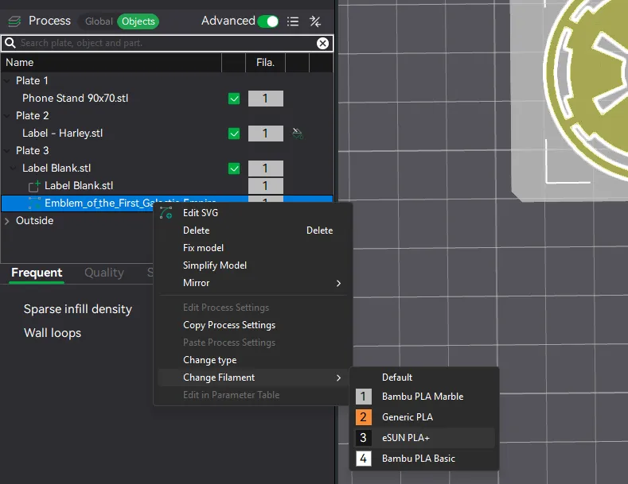
Task: Uncheck printable box for Label Blank.stl object
Action: point(234,168)
